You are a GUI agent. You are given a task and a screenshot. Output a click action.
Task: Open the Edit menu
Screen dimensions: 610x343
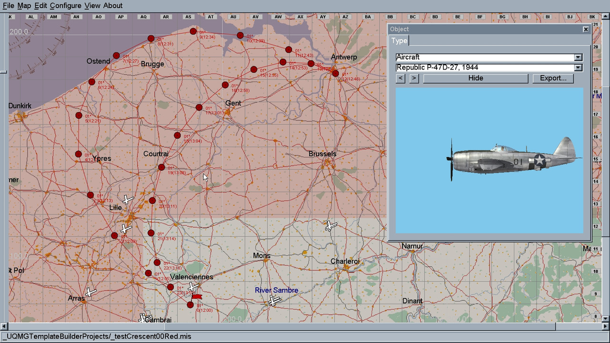(x=41, y=6)
